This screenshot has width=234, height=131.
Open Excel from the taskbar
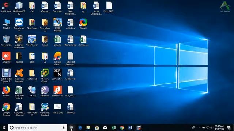(114, 128)
